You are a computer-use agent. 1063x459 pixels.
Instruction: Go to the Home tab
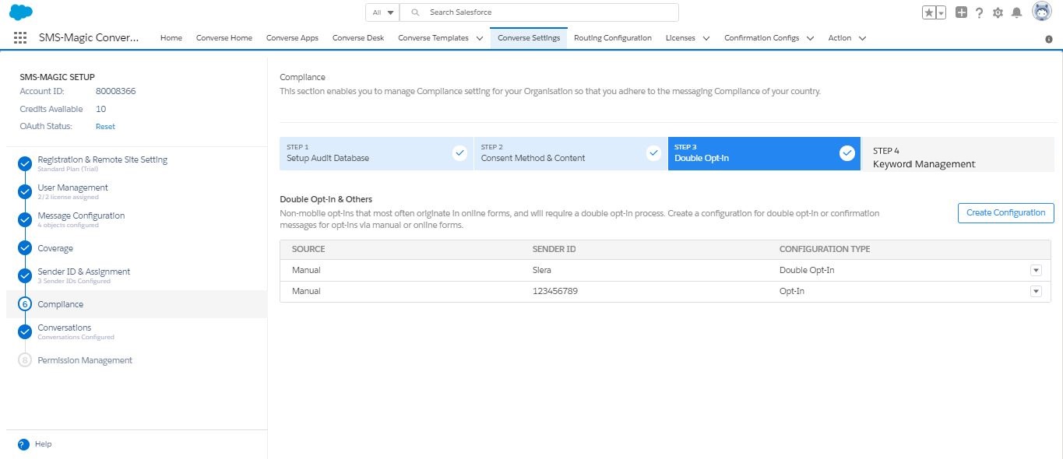171,37
